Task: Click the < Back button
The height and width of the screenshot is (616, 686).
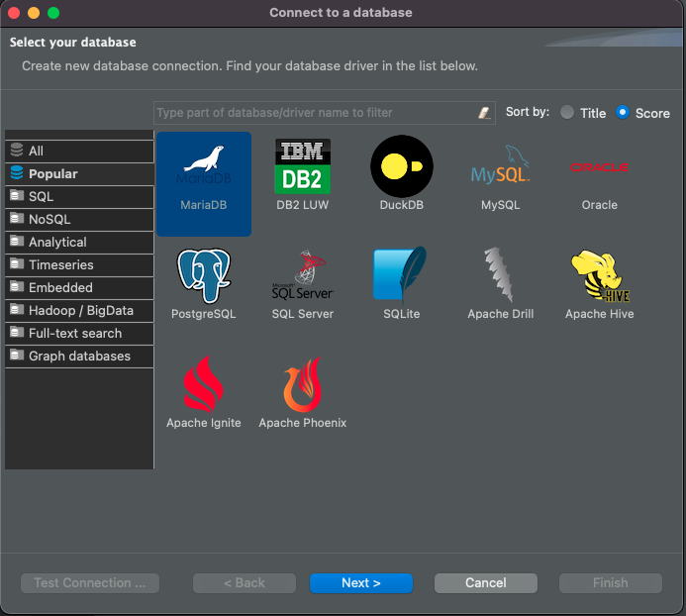Action: (245, 583)
